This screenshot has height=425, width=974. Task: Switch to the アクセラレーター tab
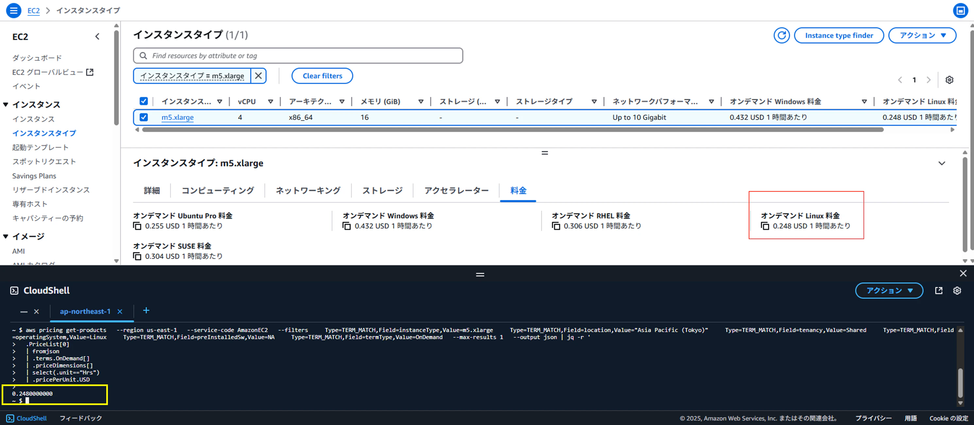click(x=456, y=190)
